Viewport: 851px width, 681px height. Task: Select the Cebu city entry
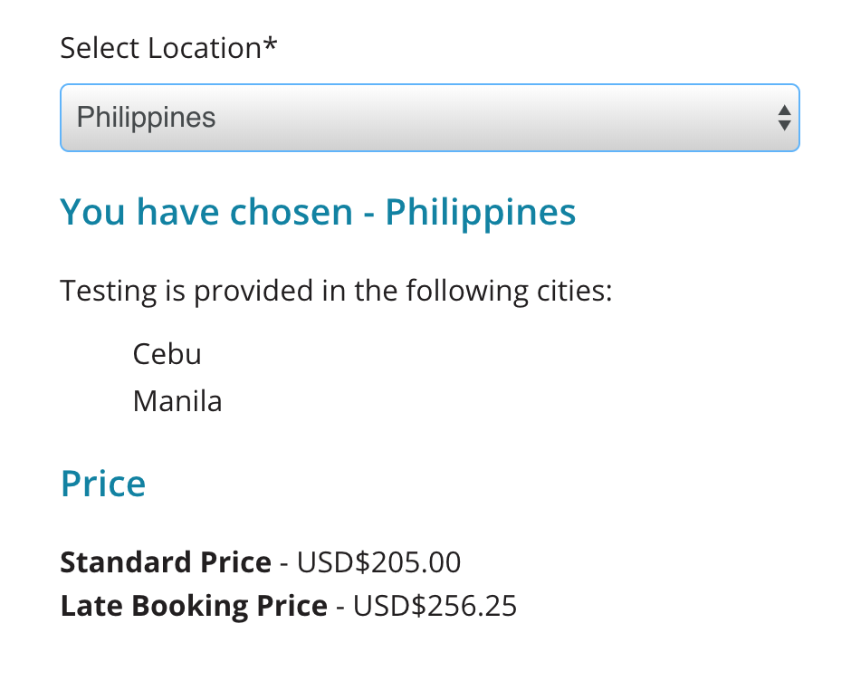pyautogui.click(x=167, y=353)
